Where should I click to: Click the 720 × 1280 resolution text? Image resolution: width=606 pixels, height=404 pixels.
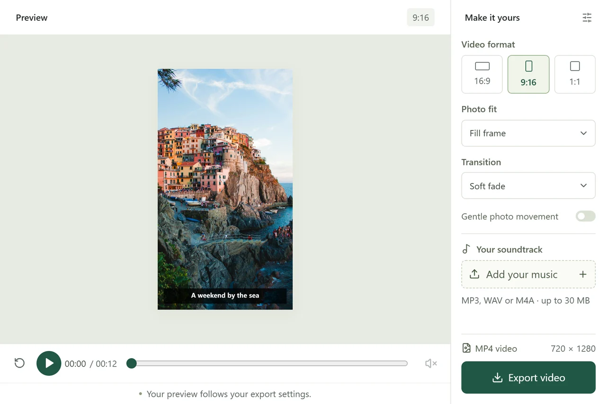point(573,349)
